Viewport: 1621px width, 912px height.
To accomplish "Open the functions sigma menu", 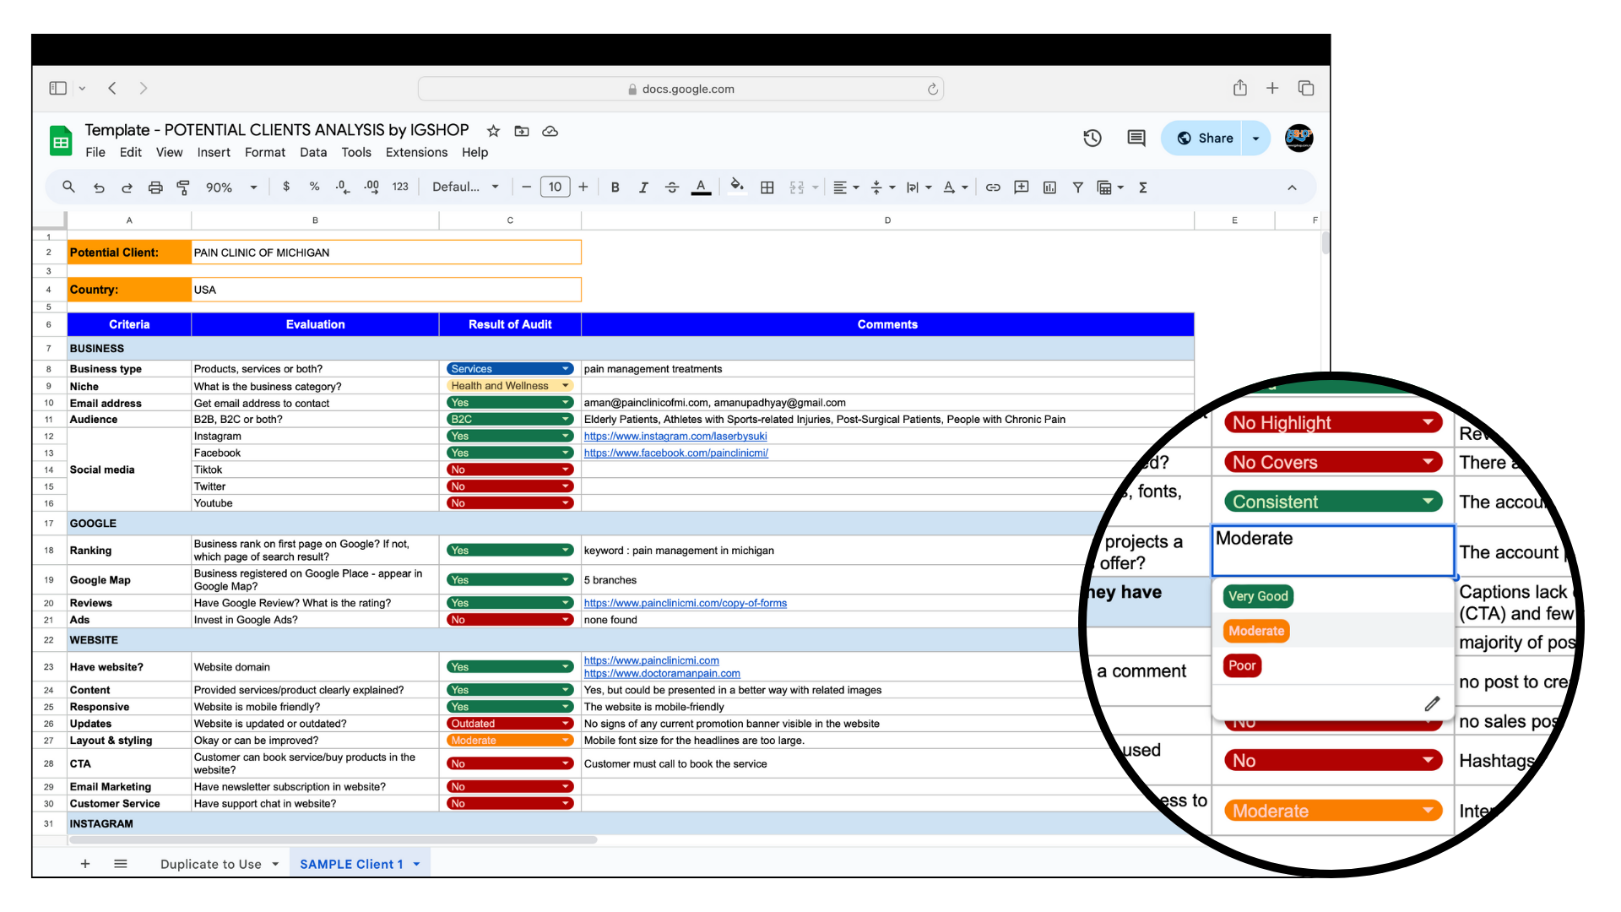I will point(1143,187).
